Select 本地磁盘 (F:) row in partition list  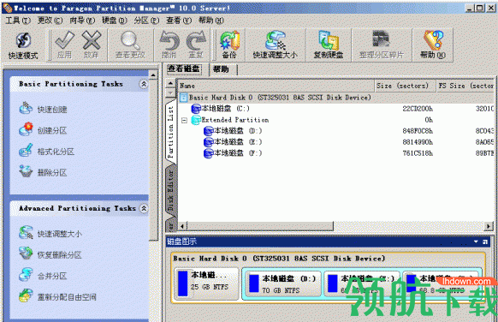[x=336, y=153]
